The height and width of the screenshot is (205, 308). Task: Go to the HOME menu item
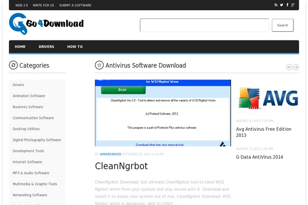(x=20, y=47)
